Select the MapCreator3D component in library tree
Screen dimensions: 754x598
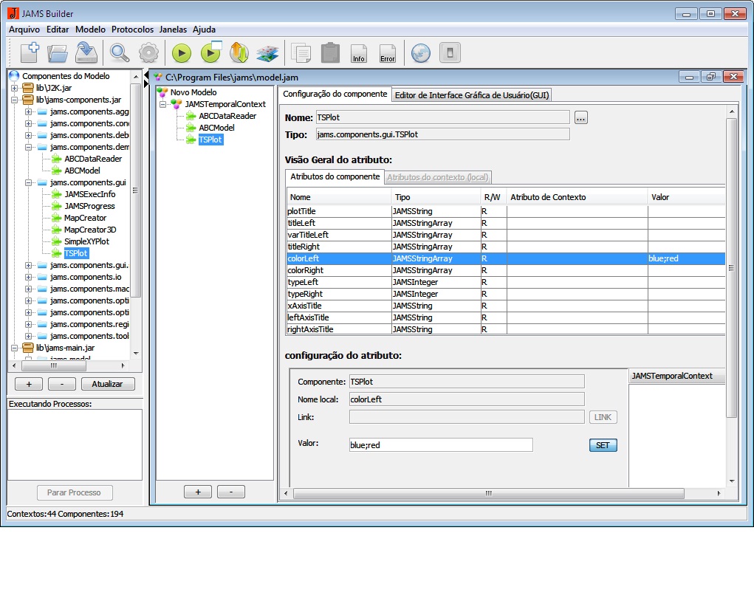coord(90,230)
